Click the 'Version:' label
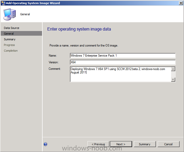 pyautogui.click(x=53, y=62)
